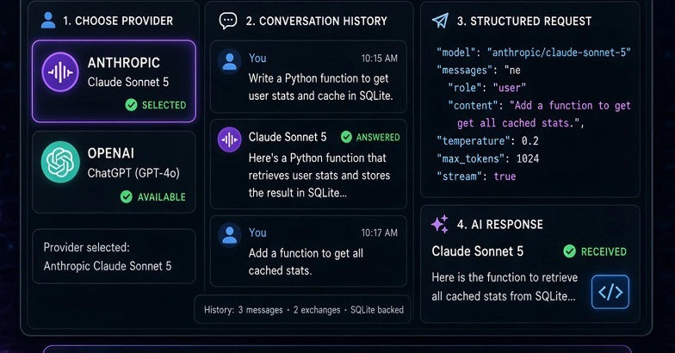Click the '10:15 AM' timestamp
The height and width of the screenshot is (353, 675).
(379, 59)
